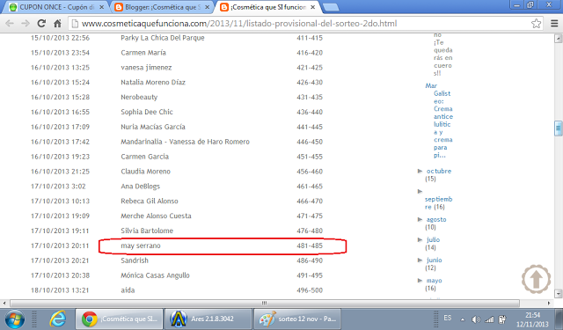
Task: Reload the current page
Action: 41,24
